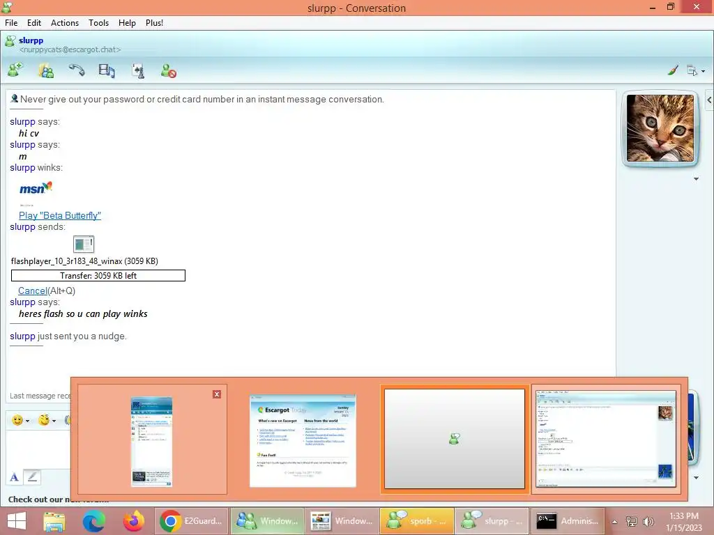Click the file transfer progress bar
The height and width of the screenshot is (535, 714).
tap(98, 276)
